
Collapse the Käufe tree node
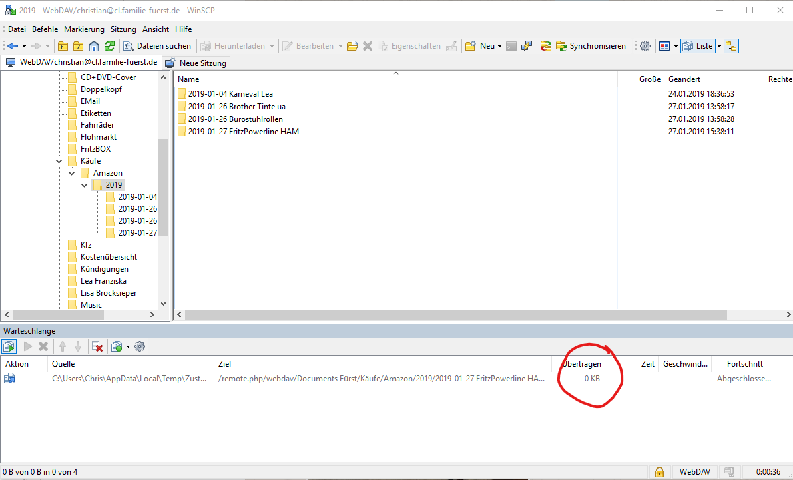point(59,160)
